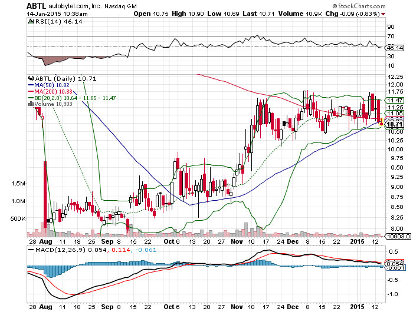413x312 pixels.
Task: Click the RSI 70 axis label
Action: pyautogui.click(x=391, y=36)
